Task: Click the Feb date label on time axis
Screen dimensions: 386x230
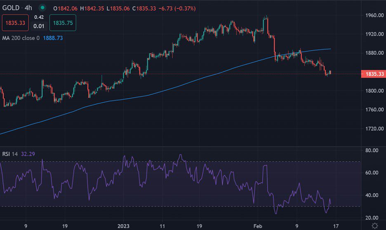Action: [x=258, y=226]
